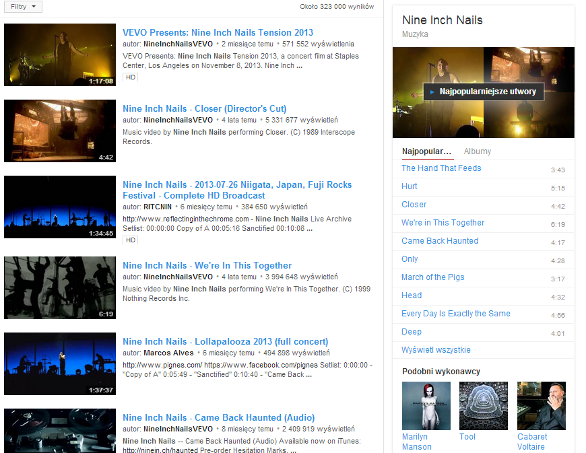Open We're In This Together video title
This screenshot has height=453, width=586.
coord(207,265)
